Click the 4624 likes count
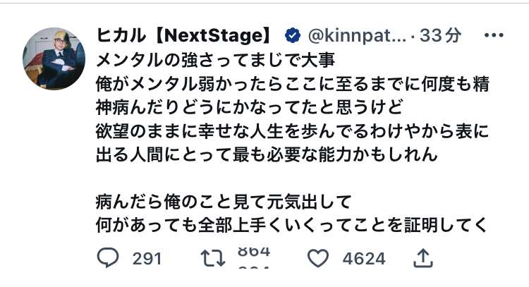The width and height of the screenshot is (529, 287). pyautogui.click(x=364, y=259)
